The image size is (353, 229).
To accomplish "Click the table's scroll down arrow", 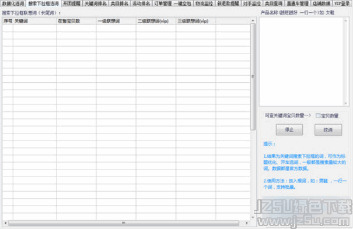I will click(x=253, y=217).
